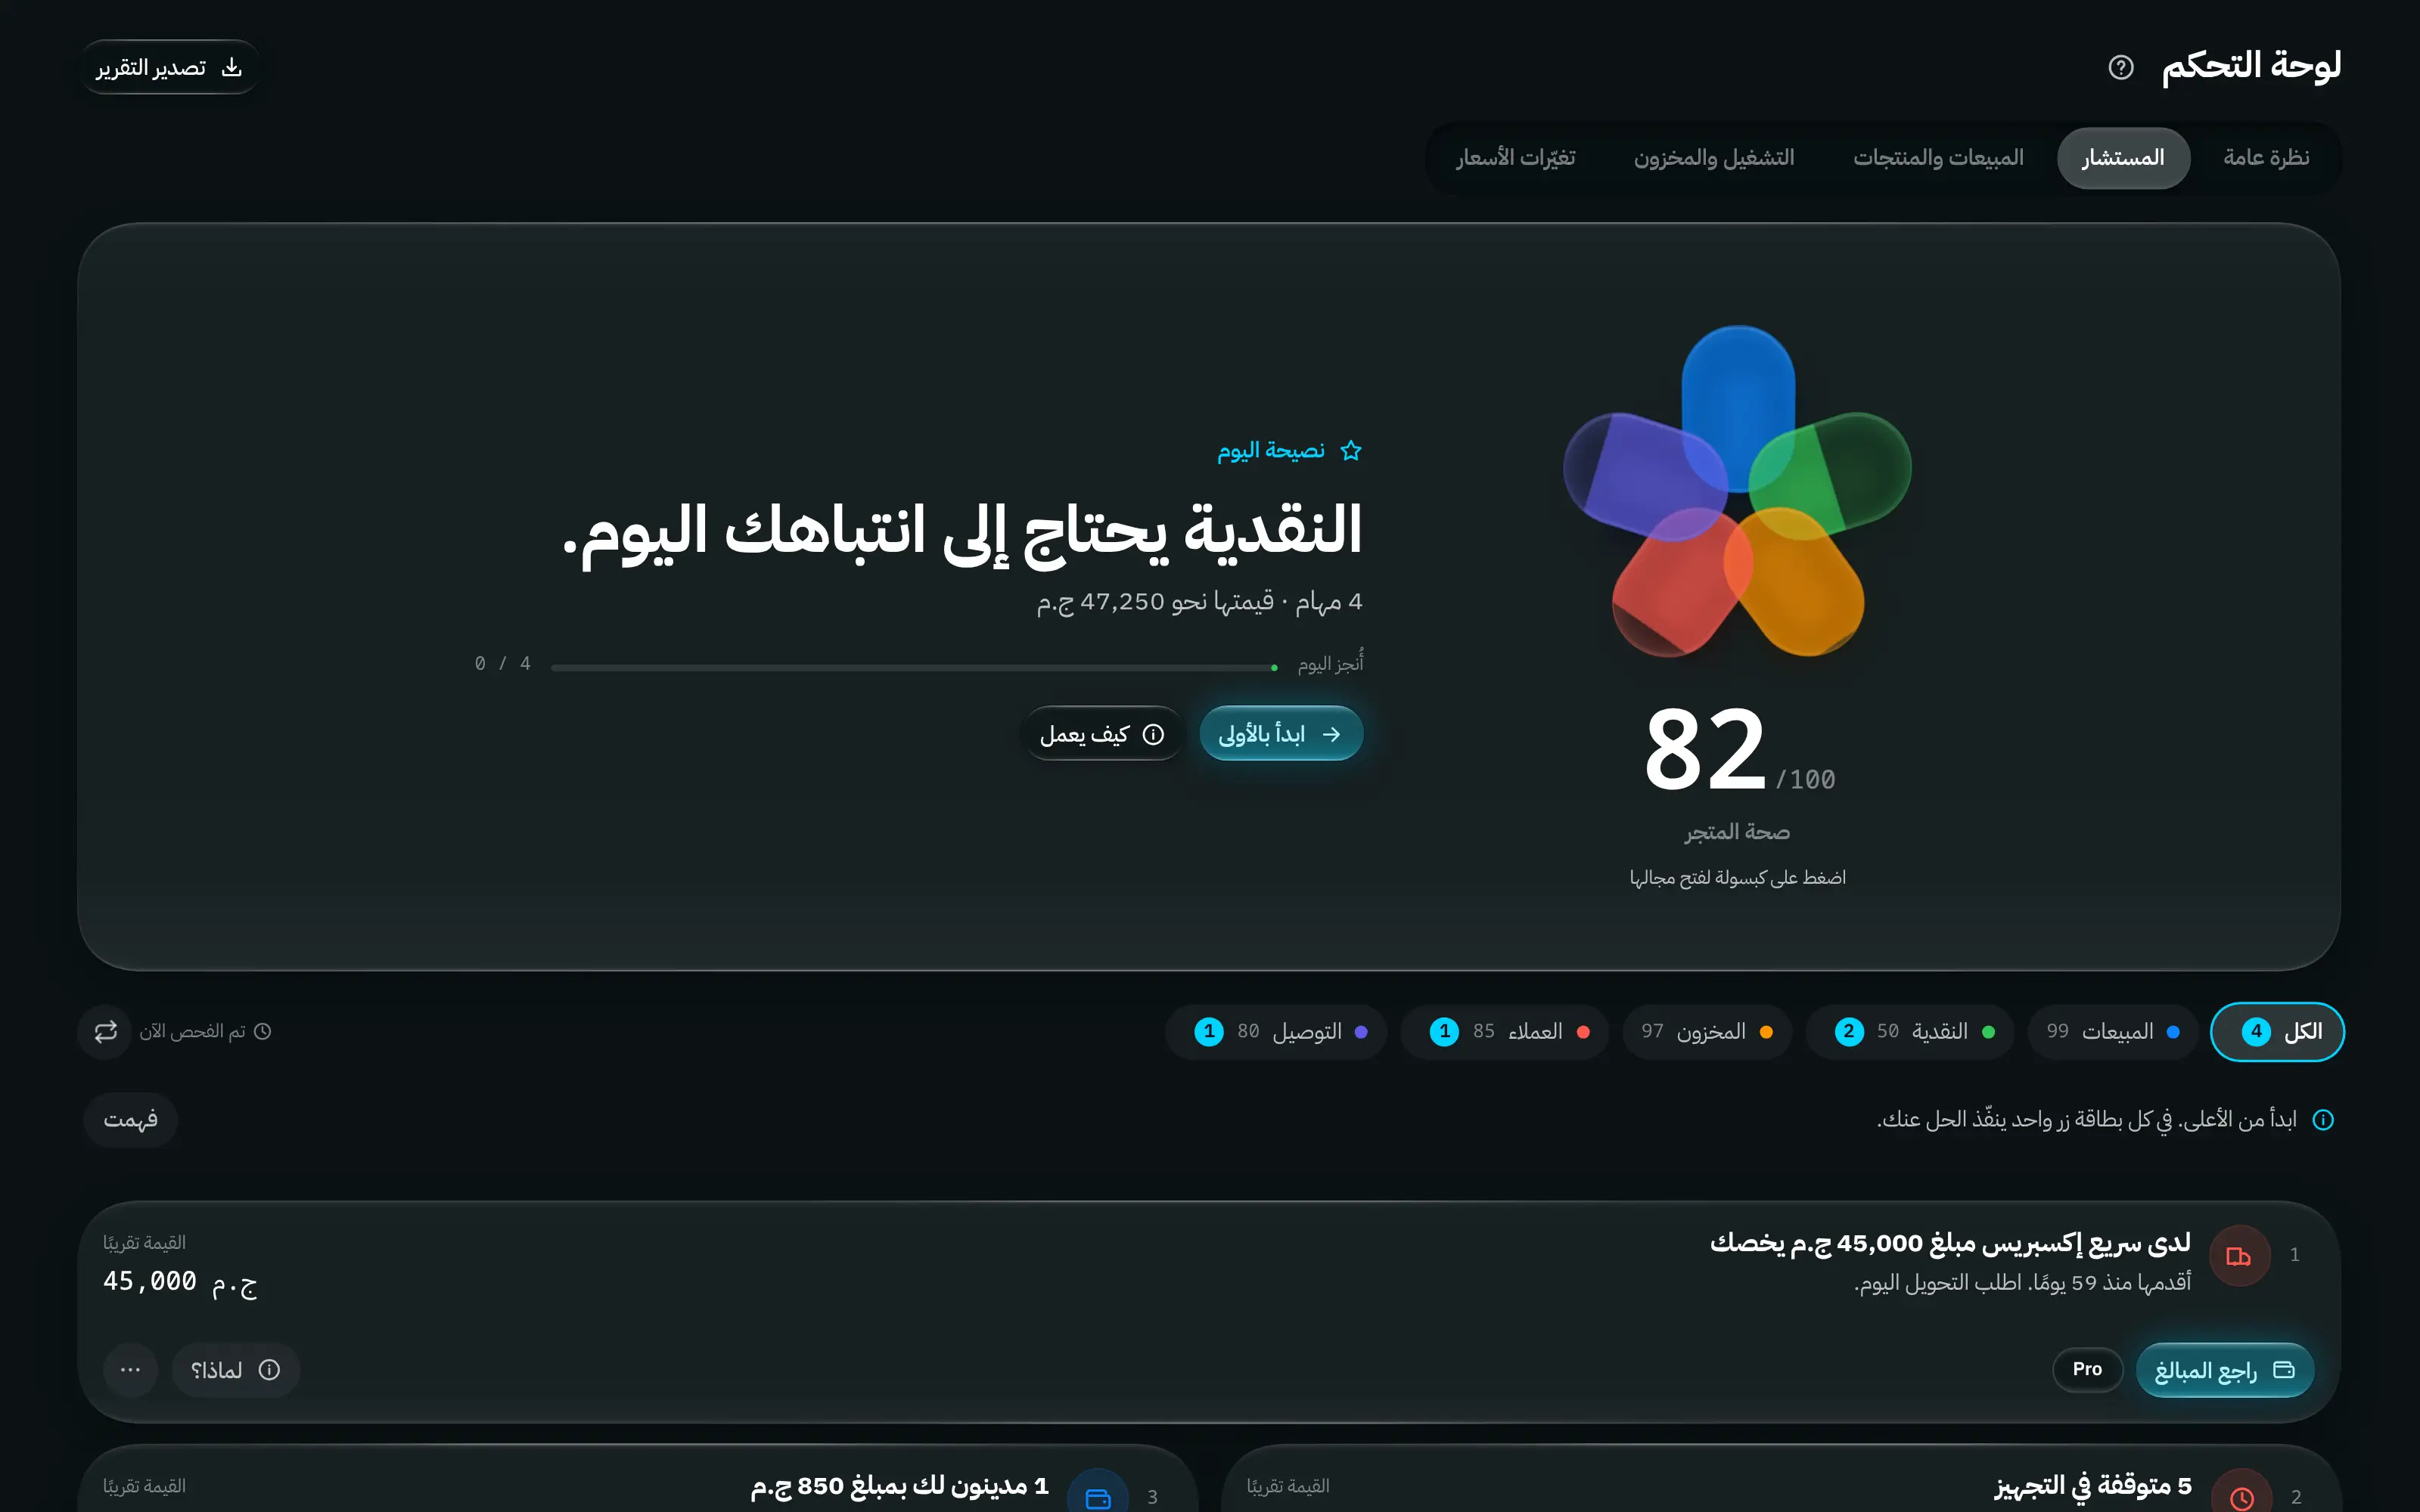Image resolution: width=2420 pixels, height=1512 pixels.
Task: Click the تصدير التقرير export button
Action: coord(169,67)
